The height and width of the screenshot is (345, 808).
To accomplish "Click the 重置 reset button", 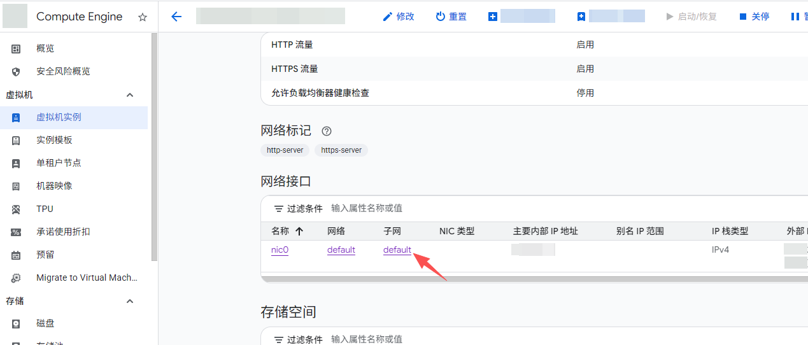I will 451,17.
